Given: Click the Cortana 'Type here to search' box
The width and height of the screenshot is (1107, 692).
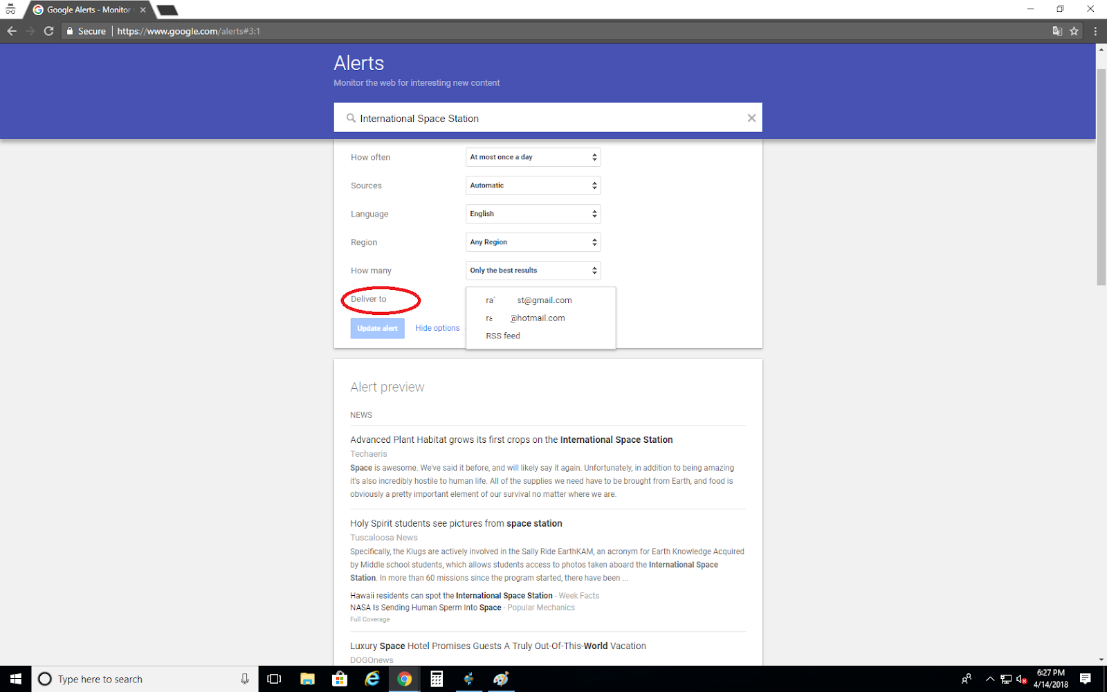Looking at the screenshot, I should pos(145,679).
